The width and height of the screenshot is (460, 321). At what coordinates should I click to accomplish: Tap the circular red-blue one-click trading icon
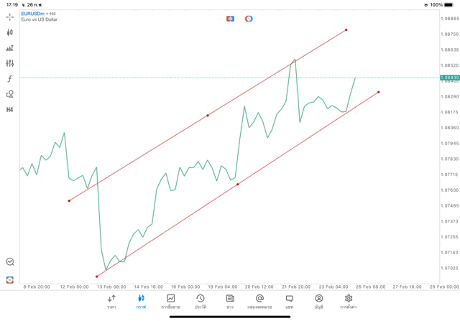click(249, 18)
